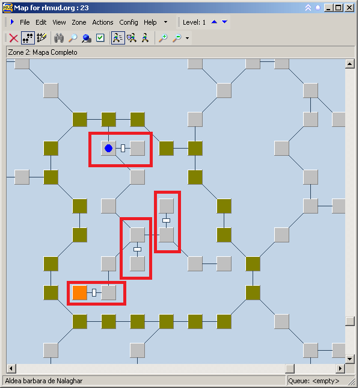Click the red X delete icon
The width and height of the screenshot is (359, 388).
[x=14, y=38]
